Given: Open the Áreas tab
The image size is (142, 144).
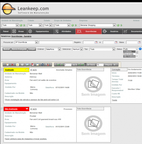Looking at the screenshot, I should click(19, 31).
